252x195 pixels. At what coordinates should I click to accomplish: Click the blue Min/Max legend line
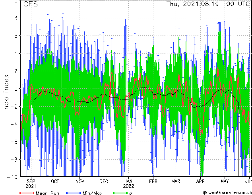click(x=74, y=193)
